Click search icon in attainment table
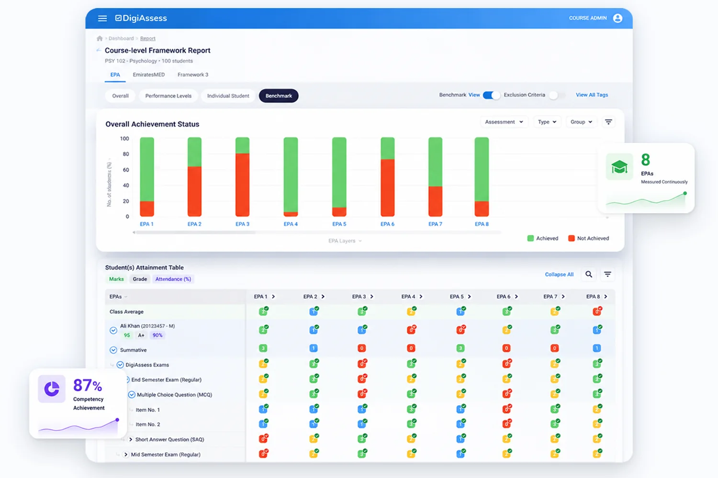 (x=589, y=274)
